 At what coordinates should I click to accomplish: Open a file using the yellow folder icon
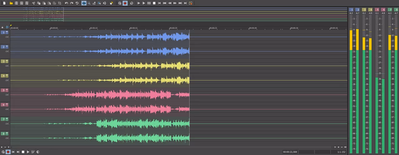pos(11,3)
